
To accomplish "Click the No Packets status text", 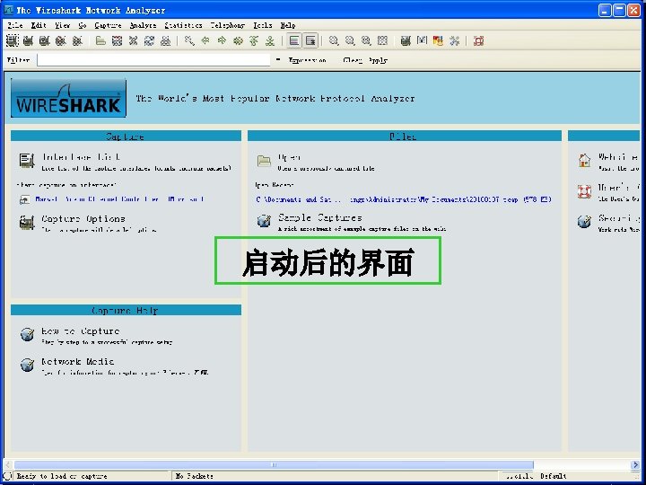I will (x=194, y=476).
